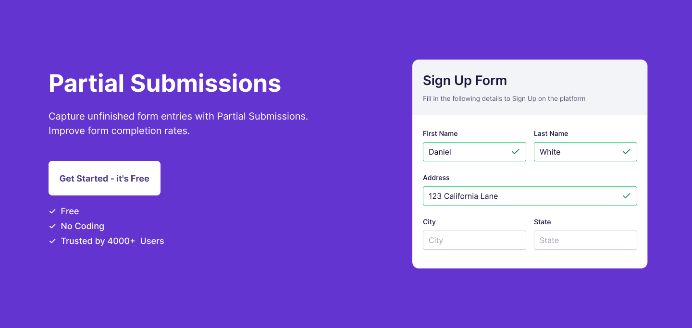The image size is (692, 328).
Task: Click the 'Free' feature list item
Action: coord(70,211)
